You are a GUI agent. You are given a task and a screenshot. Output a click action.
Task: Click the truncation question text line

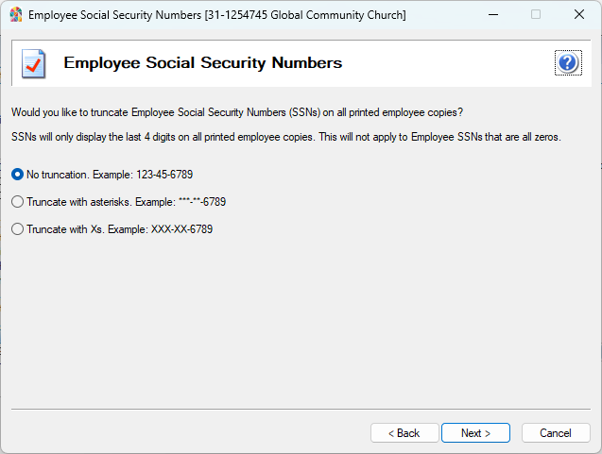pyautogui.click(x=236, y=112)
